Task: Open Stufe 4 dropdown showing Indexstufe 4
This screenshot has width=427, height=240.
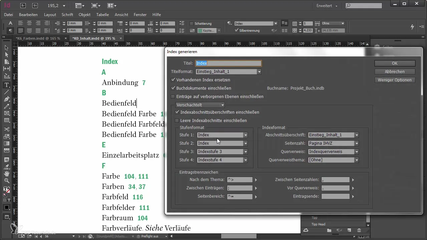Action: click(x=222, y=160)
